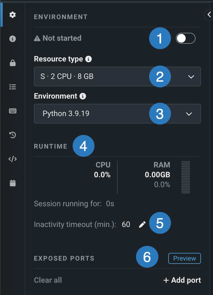The image size is (213, 295).
Task: Open the Resource type dropdown
Action: pyautogui.click(x=117, y=76)
